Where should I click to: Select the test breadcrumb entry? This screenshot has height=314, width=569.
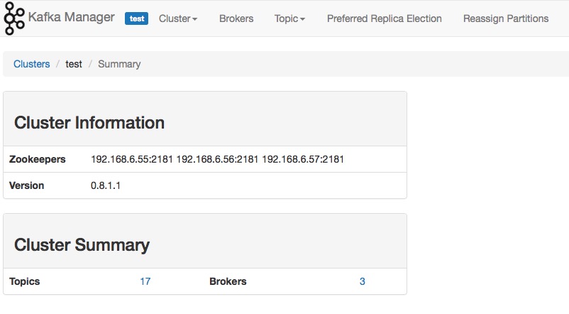(x=74, y=64)
